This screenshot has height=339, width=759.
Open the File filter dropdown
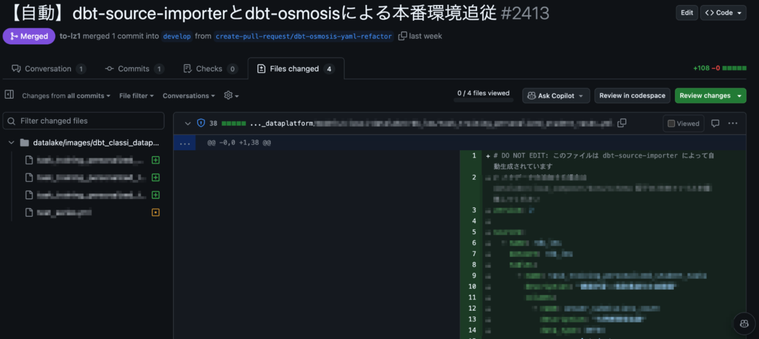click(x=137, y=96)
